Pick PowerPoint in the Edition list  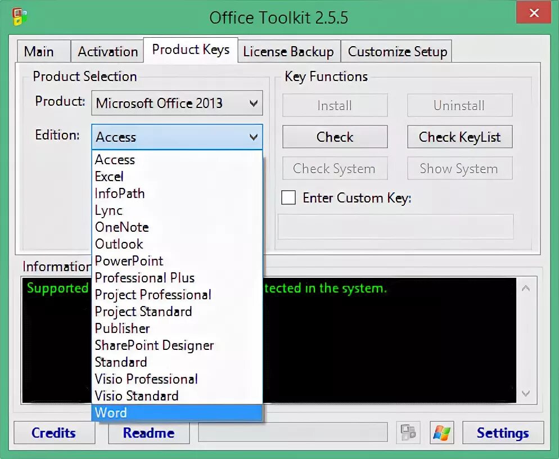177,261
